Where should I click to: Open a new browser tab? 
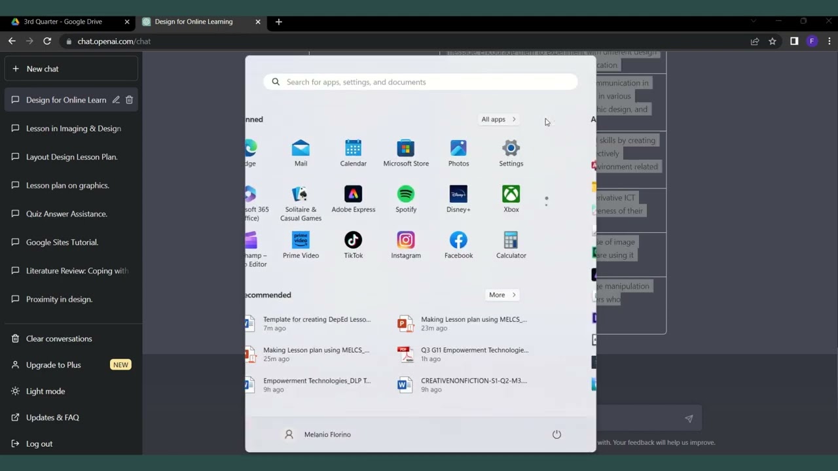coord(279,22)
